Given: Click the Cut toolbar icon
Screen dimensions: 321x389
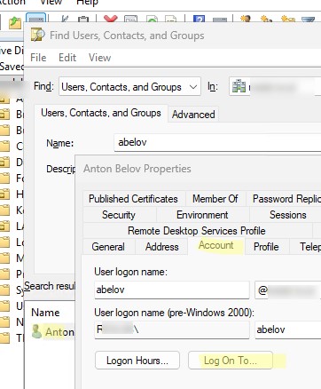Looking at the screenshot, I should (65, 20).
